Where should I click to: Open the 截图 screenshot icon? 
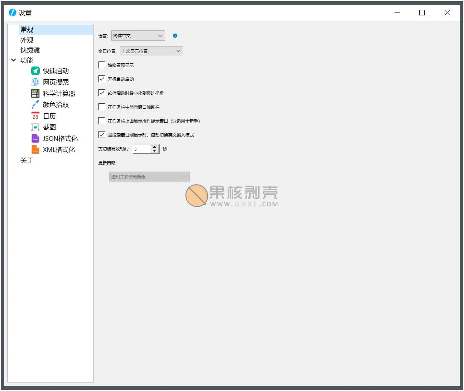click(35, 127)
